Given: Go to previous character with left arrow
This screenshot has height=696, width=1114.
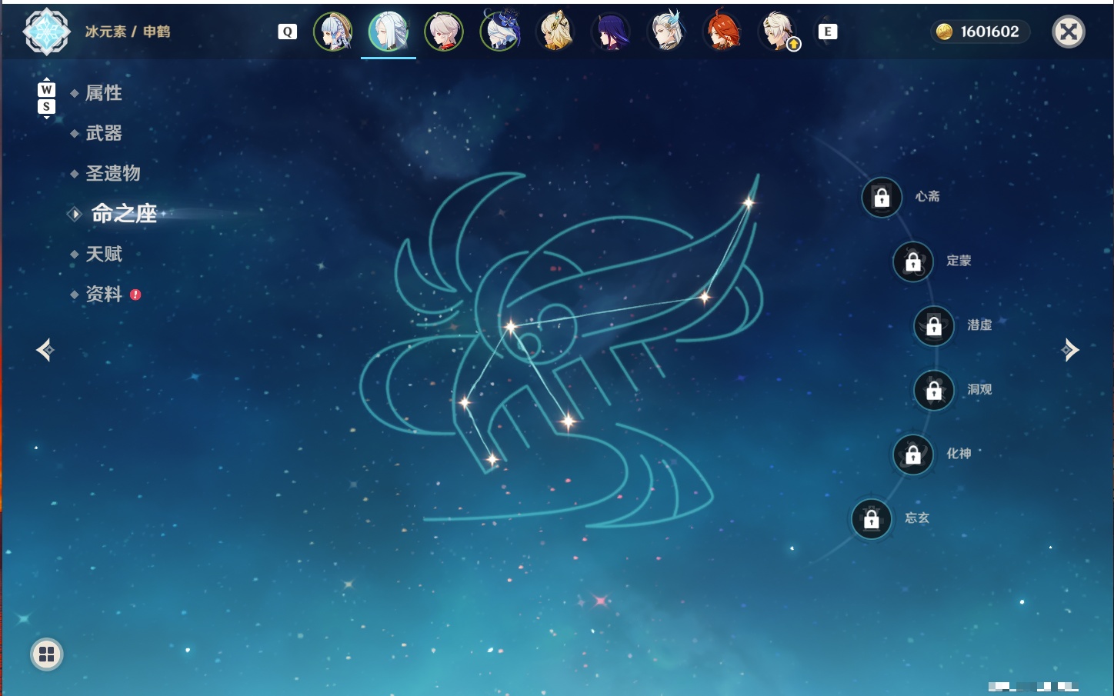Looking at the screenshot, I should (x=45, y=350).
